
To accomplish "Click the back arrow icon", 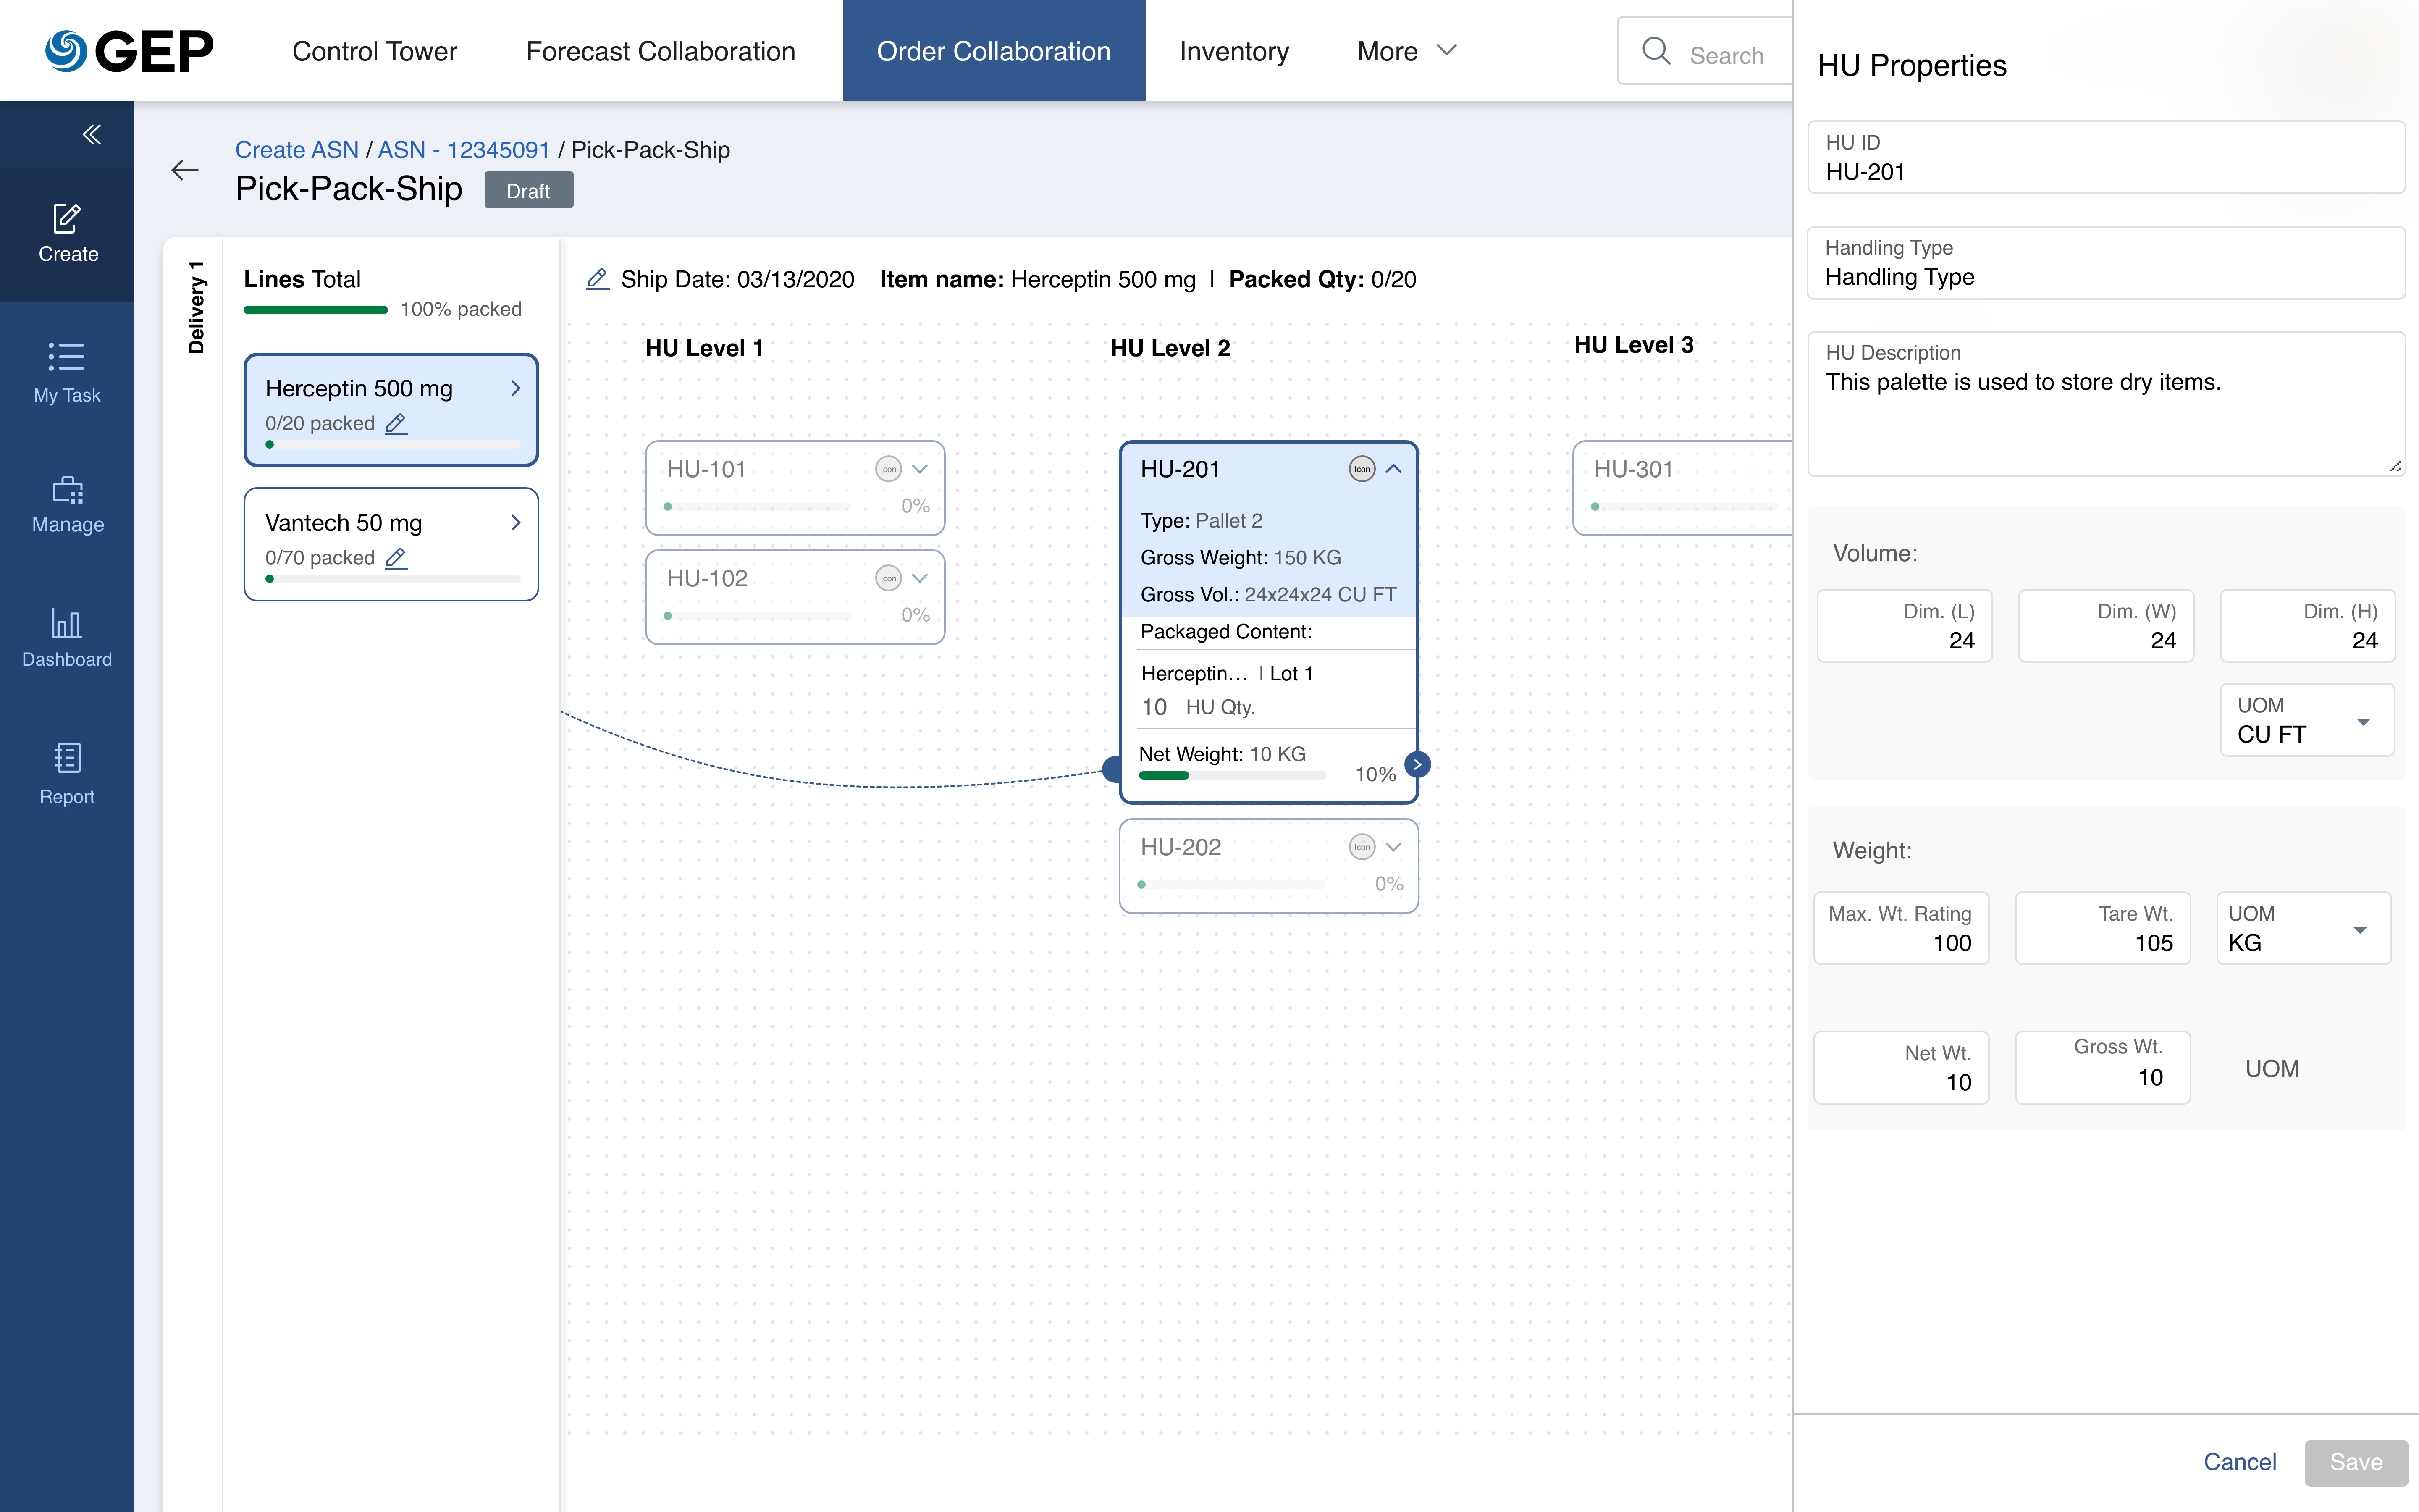I will point(185,170).
